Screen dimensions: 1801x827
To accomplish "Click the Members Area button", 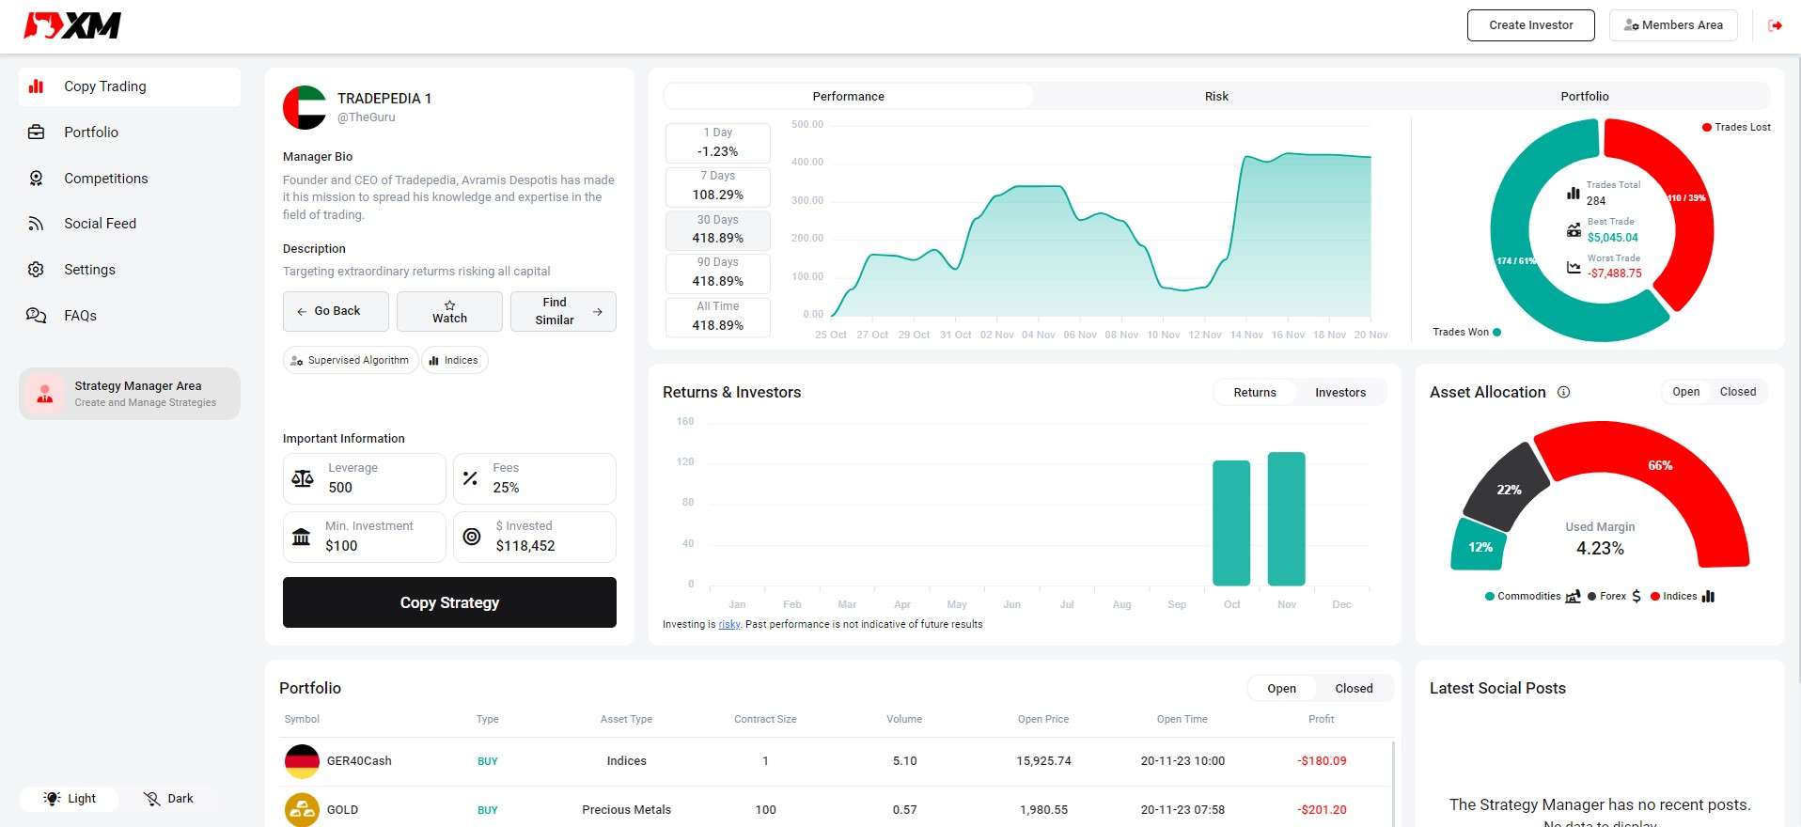I will 1673,25.
